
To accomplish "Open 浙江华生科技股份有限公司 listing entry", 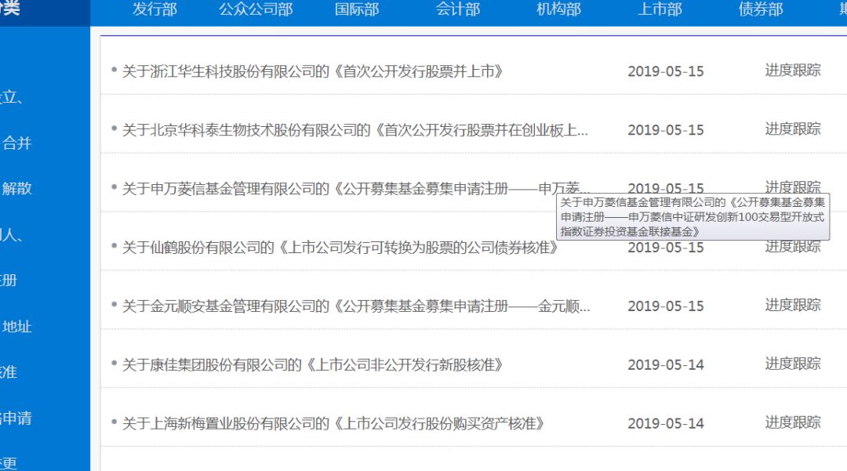I will (312, 71).
